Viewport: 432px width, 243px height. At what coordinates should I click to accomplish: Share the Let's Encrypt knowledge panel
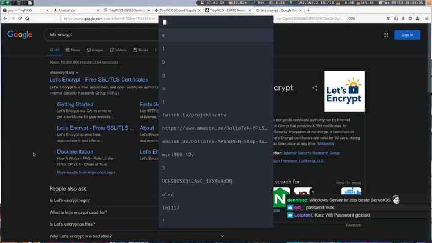click(314, 88)
